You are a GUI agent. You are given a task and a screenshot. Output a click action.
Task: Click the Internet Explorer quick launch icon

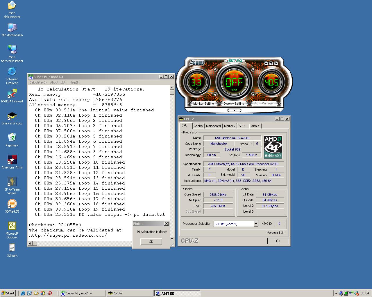(x=23, y=293)
